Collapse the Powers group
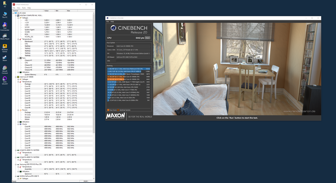The image size is (336, 183). point(18,110)
